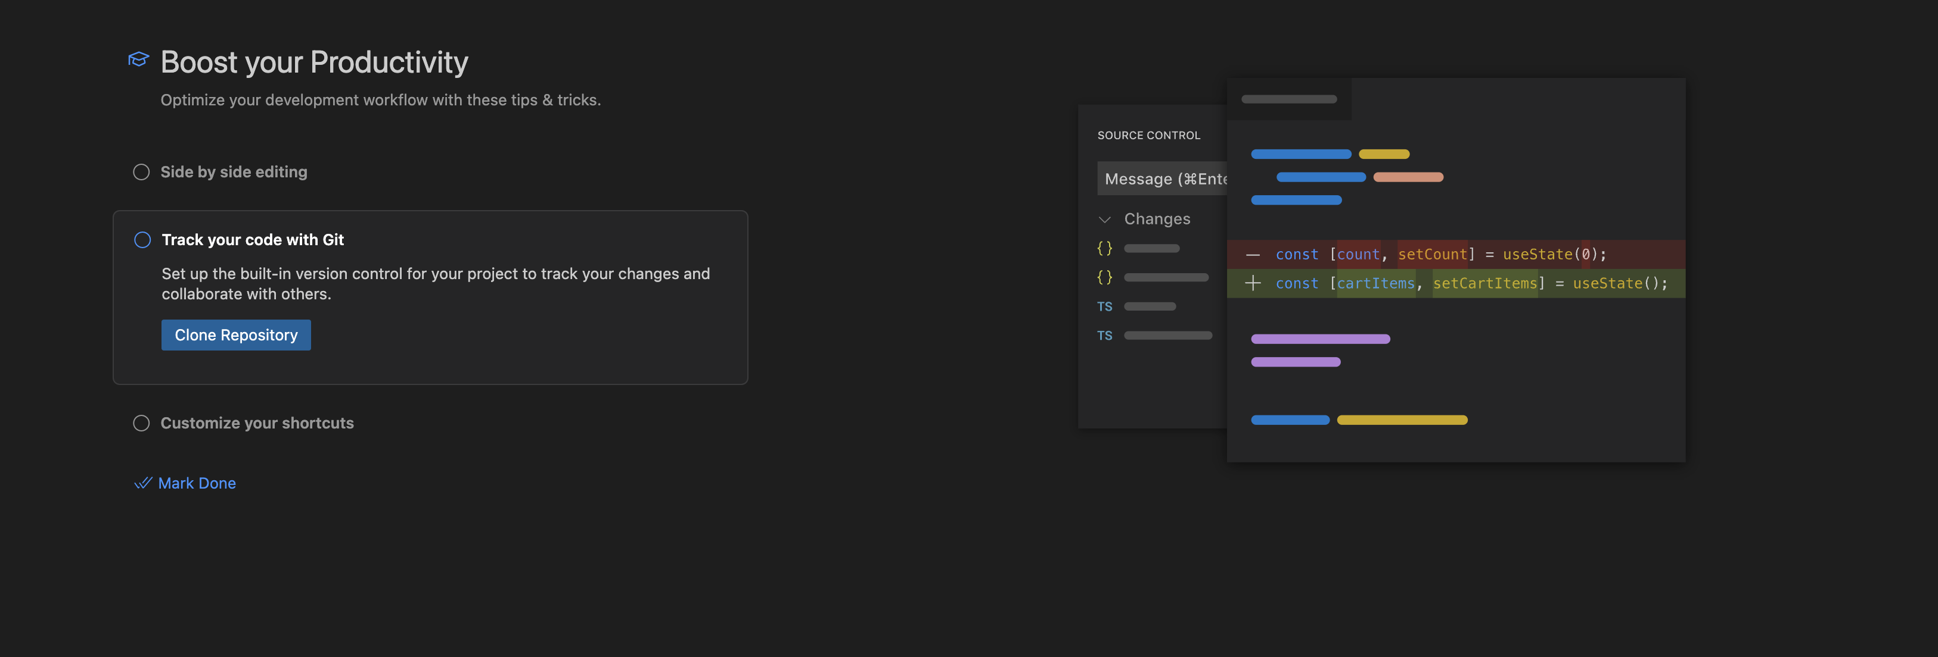
Task: Click the commit Message input field
Action: [x=1162, y=179]
